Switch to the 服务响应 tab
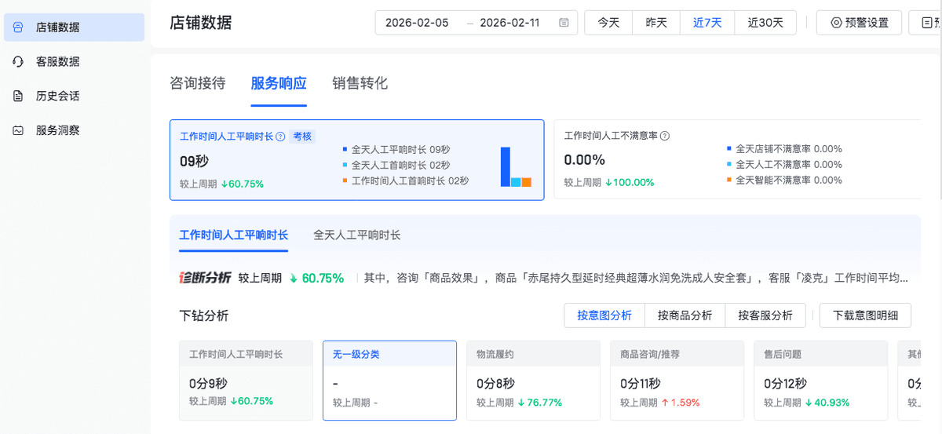 pos(279,83)
